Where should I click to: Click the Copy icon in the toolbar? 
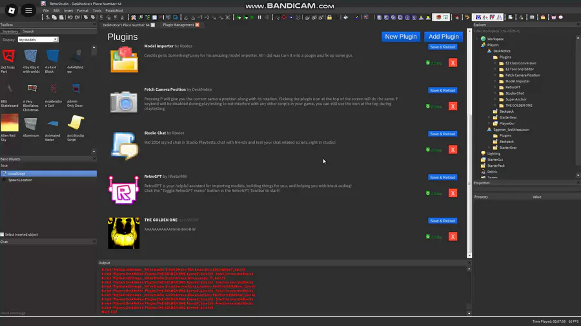pos(54,17)
